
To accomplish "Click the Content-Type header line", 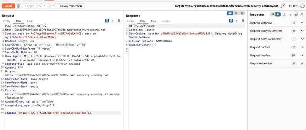I will tap(42, 64).
